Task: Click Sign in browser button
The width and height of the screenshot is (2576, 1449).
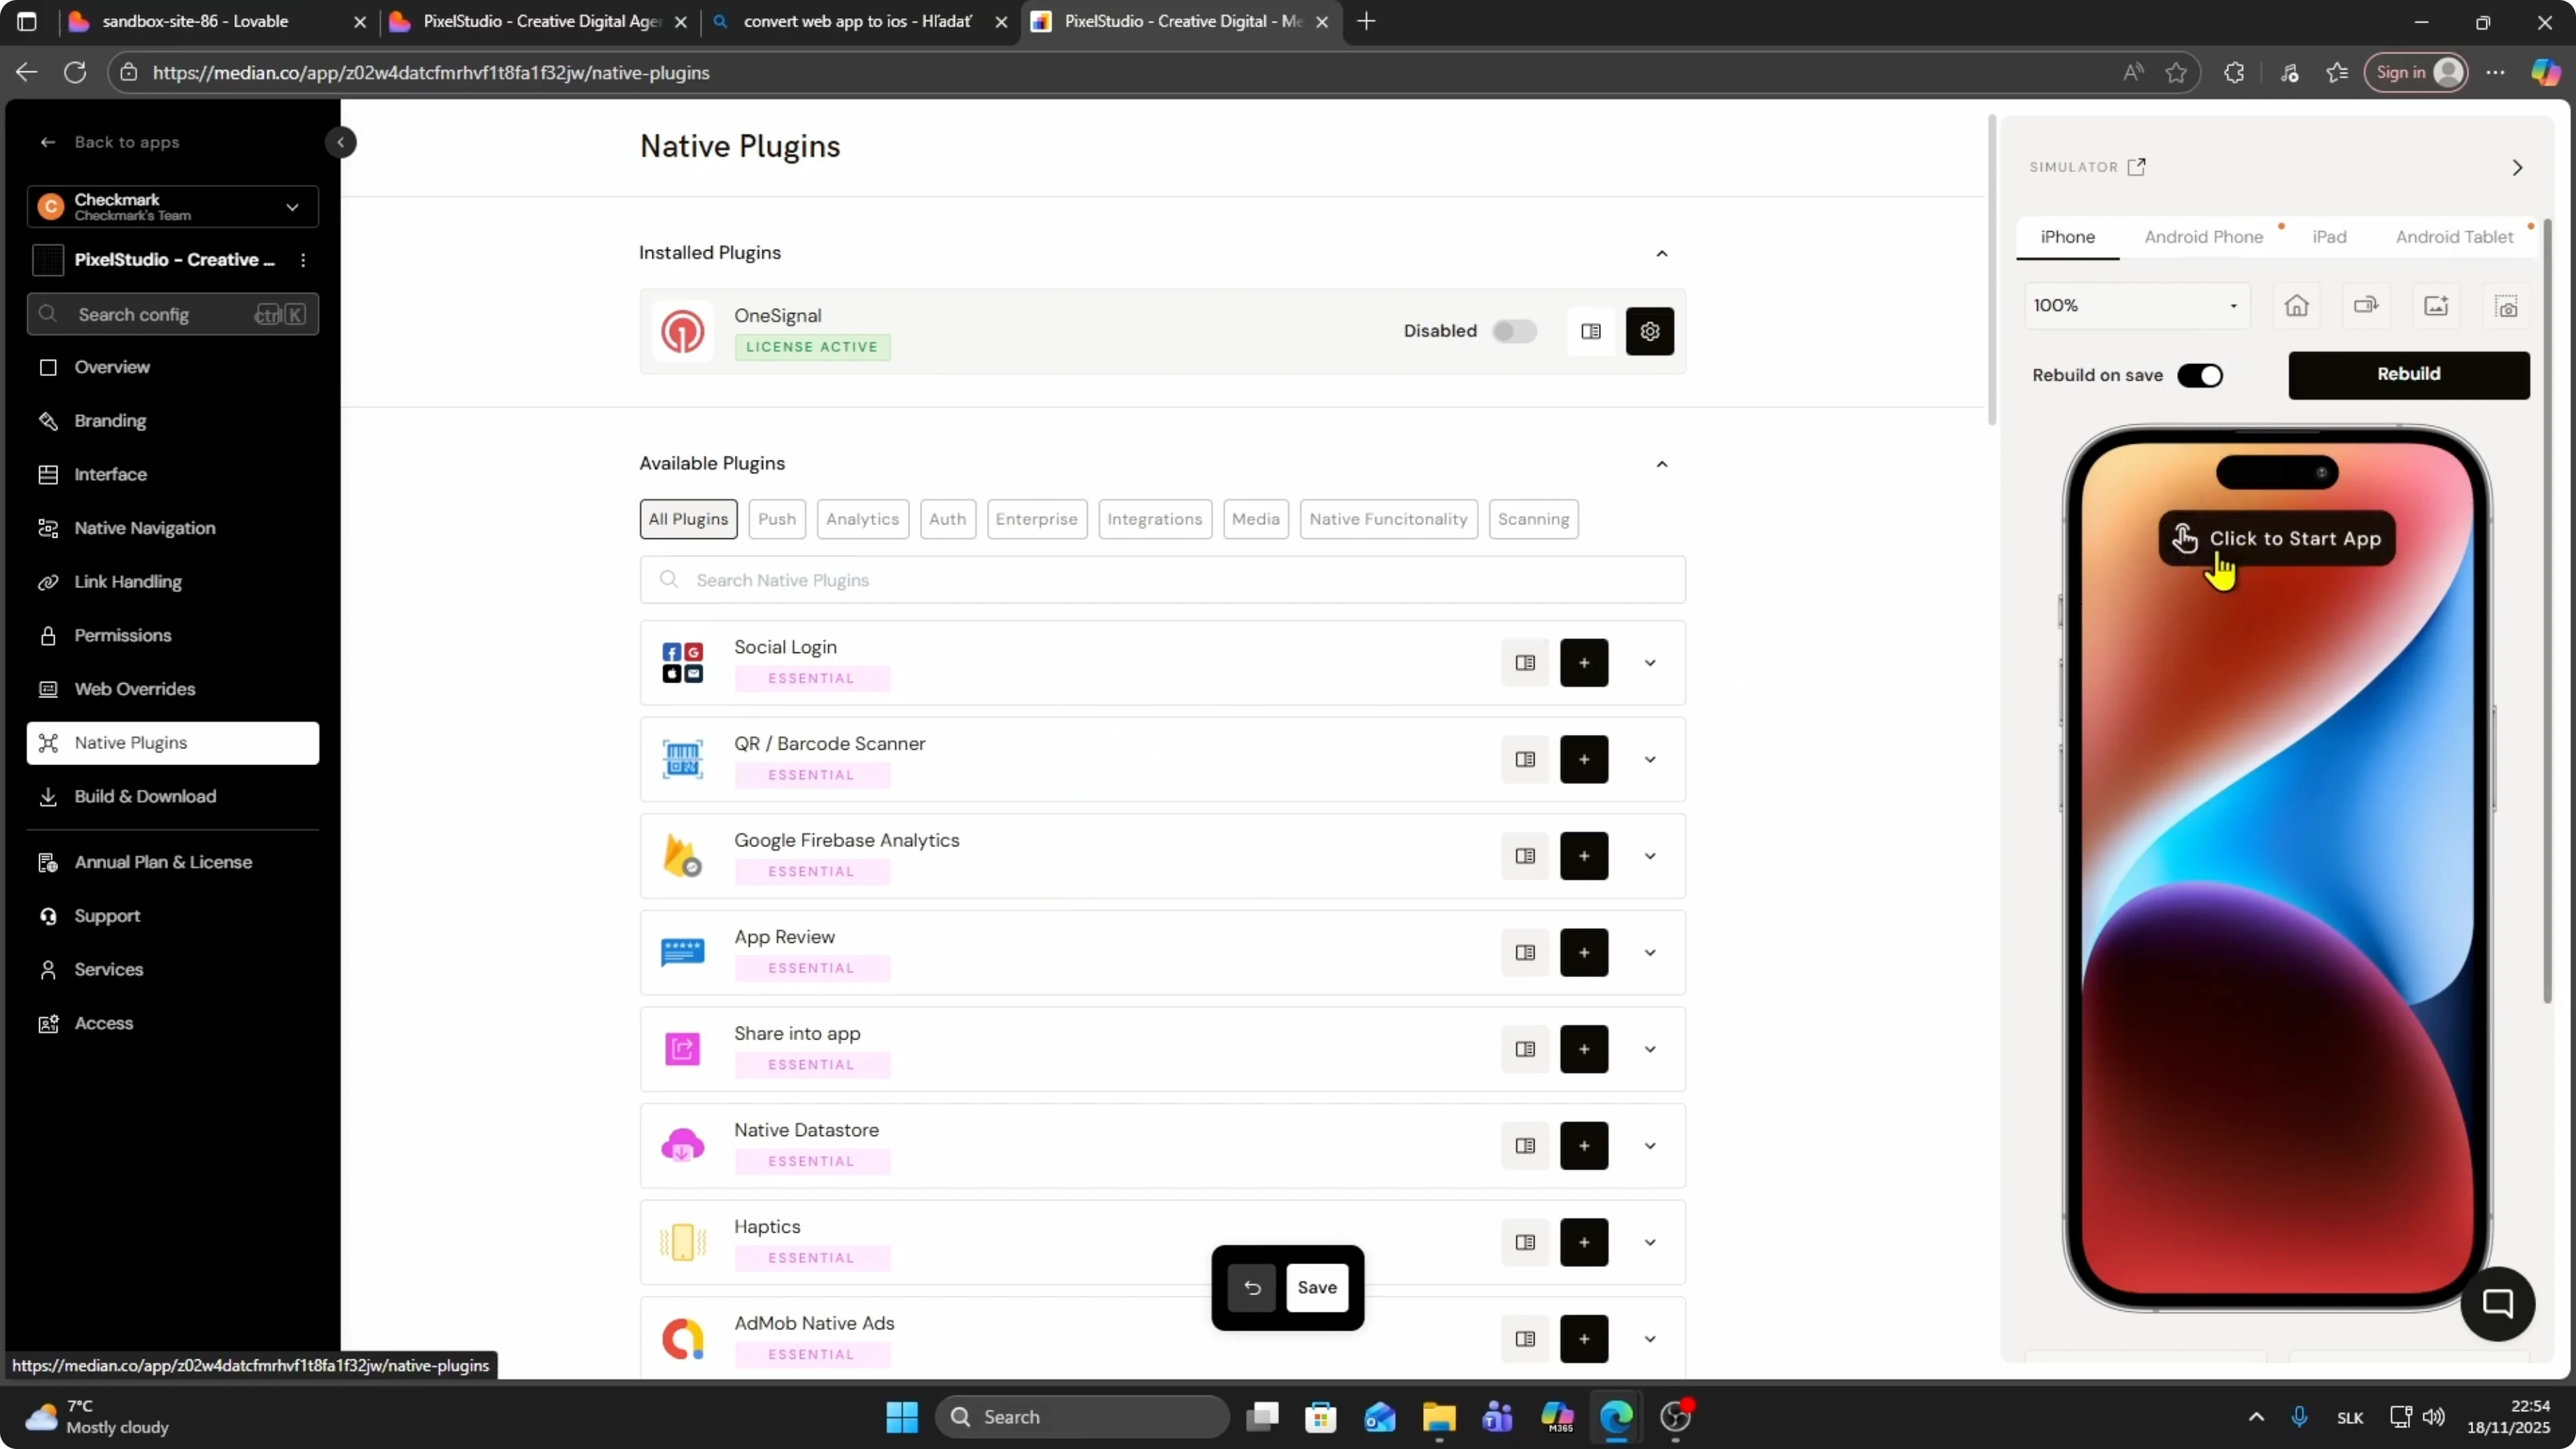Action: (2415, 73)
